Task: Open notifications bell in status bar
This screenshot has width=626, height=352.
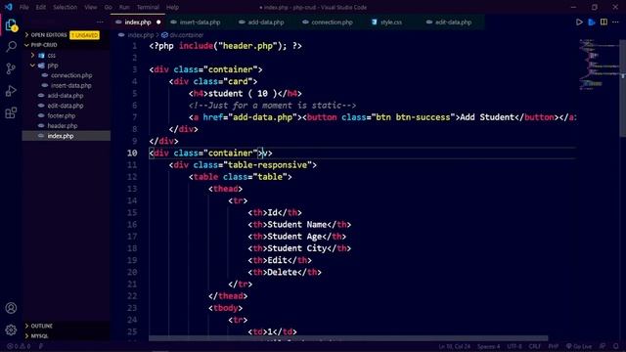Action: click(615, 346)
